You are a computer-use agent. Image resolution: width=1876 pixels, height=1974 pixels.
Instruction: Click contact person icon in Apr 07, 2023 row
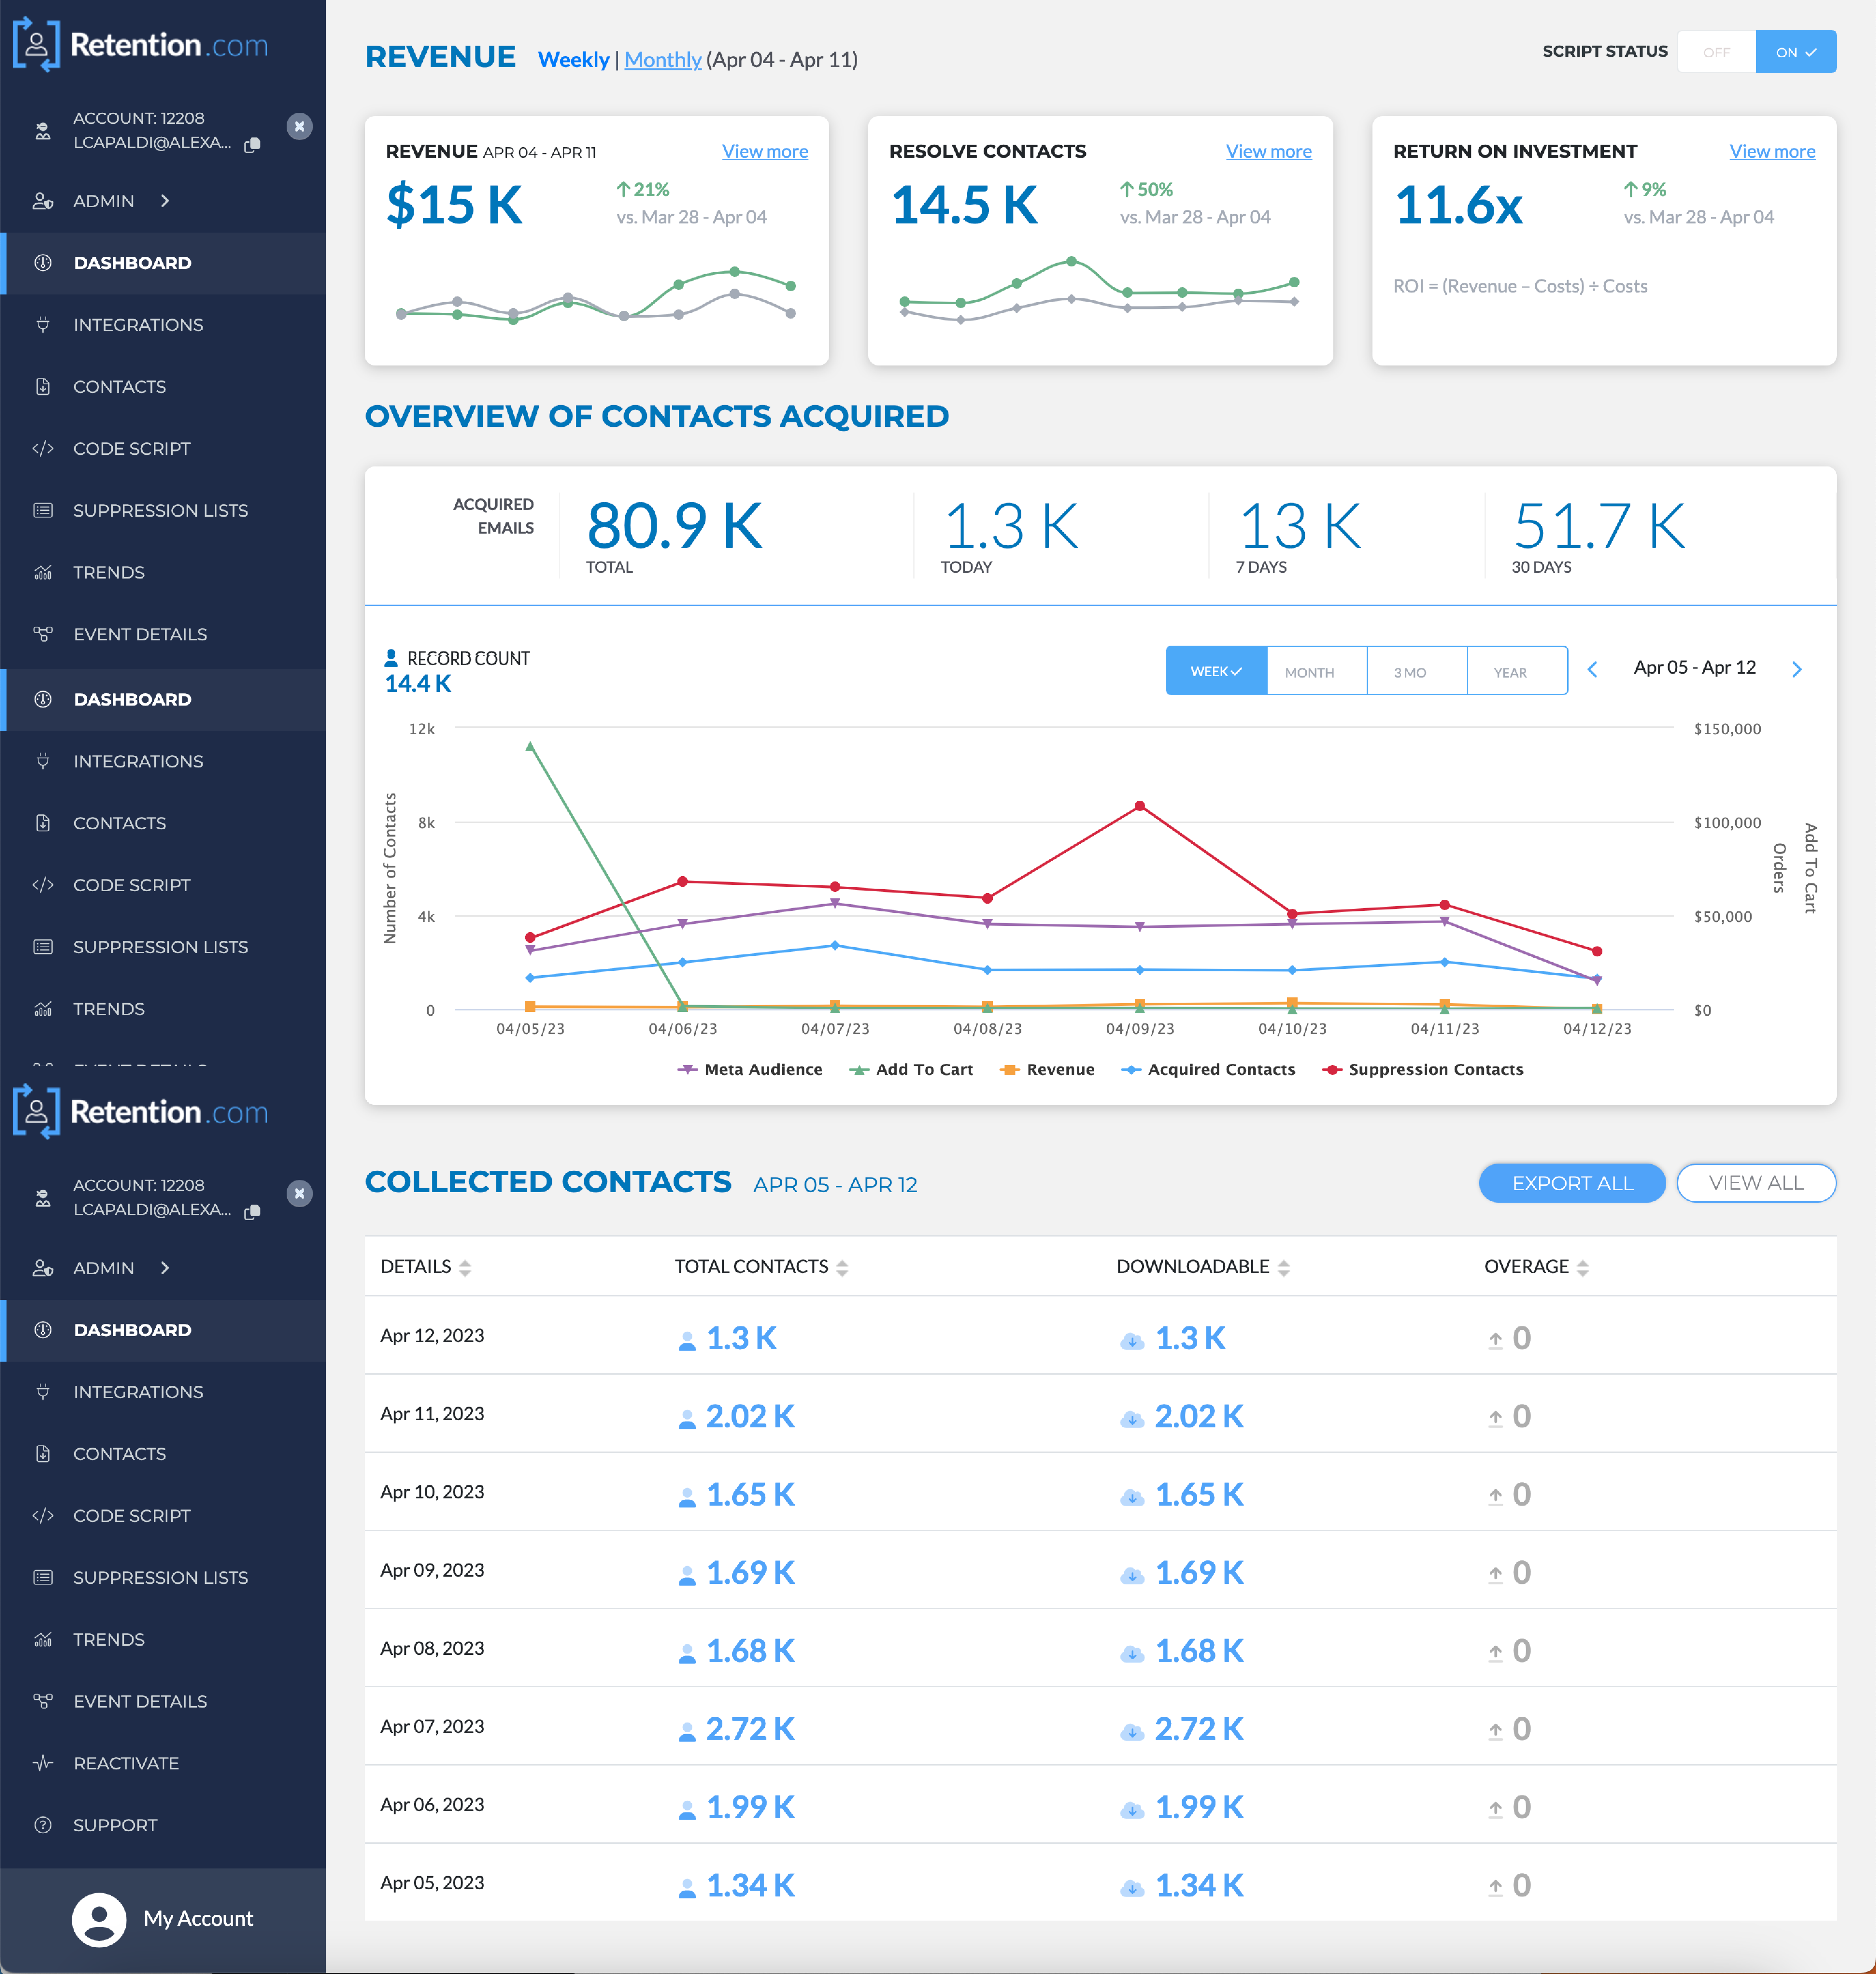[x=687, y=1732]
